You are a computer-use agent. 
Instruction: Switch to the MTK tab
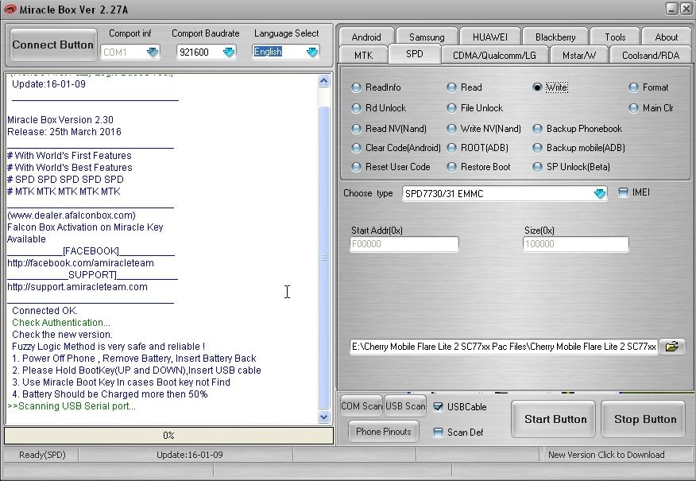[364, 55]
